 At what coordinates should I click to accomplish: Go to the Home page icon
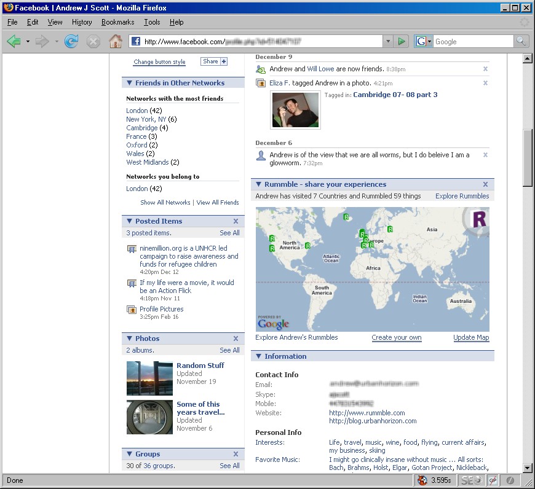tap(116, 42)
